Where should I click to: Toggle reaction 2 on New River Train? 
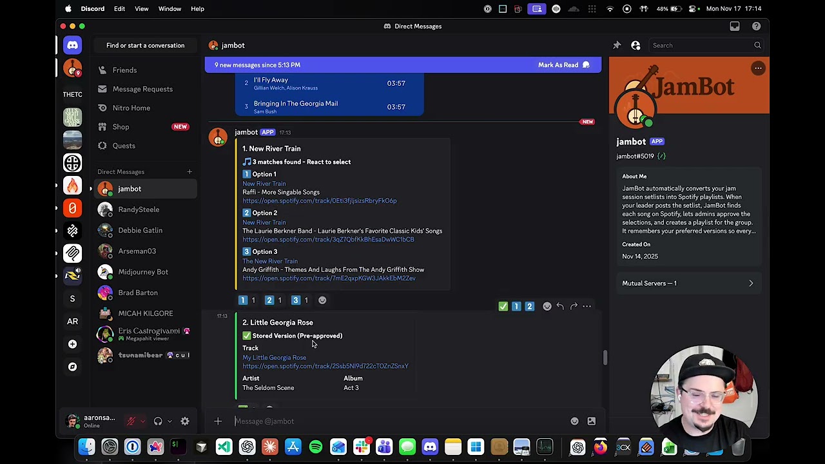(x=274, y=300)
